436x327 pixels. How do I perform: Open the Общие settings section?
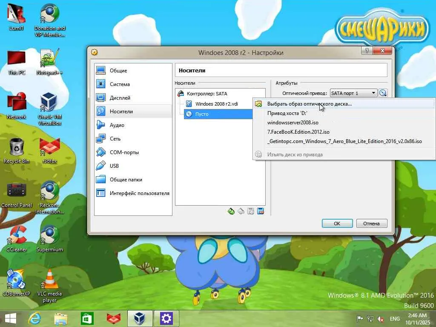click(133, 70)
